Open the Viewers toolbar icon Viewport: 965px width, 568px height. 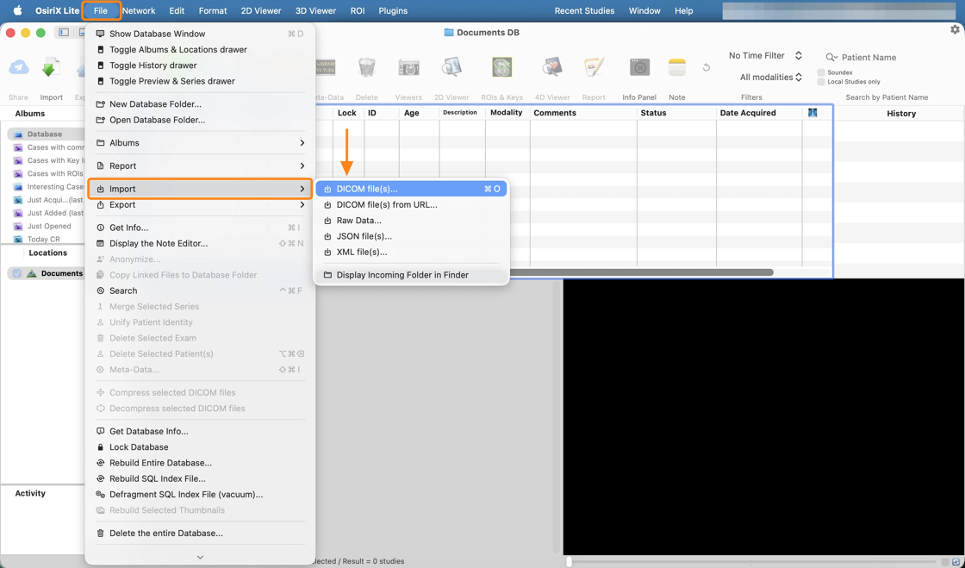408,67
